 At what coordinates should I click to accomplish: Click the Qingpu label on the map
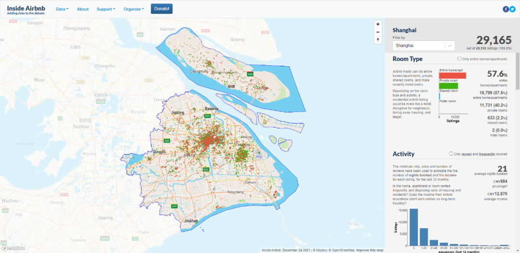coord(158,152)
